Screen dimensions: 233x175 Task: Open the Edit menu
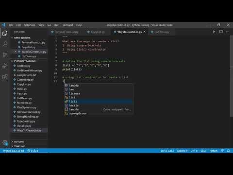click(18, 25)
